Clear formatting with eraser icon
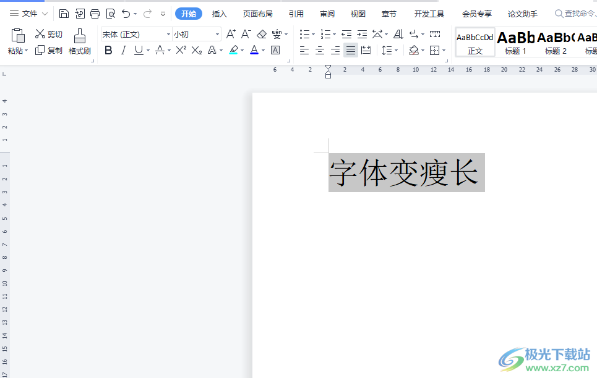 (x=262, y=34)
